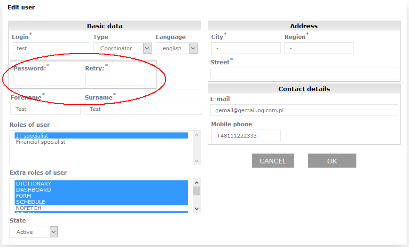Focus the Password input field
The height and width of the screenshot is (247, 409).
point(47,80)
